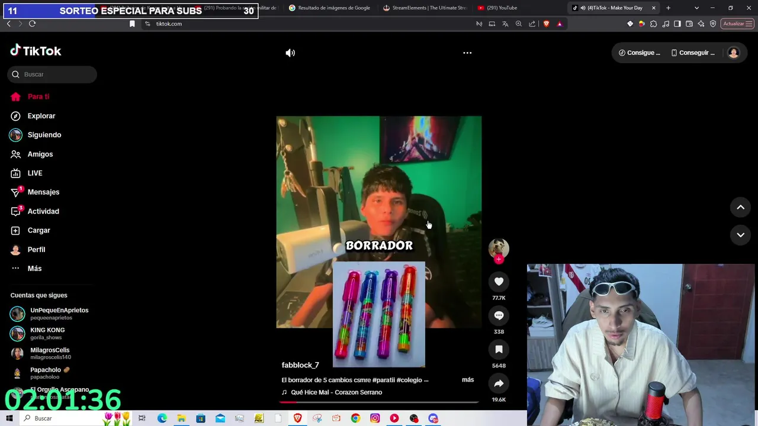Close the TikTok tab
Viewport: 758px width, 426px height.
click(654, 8)
